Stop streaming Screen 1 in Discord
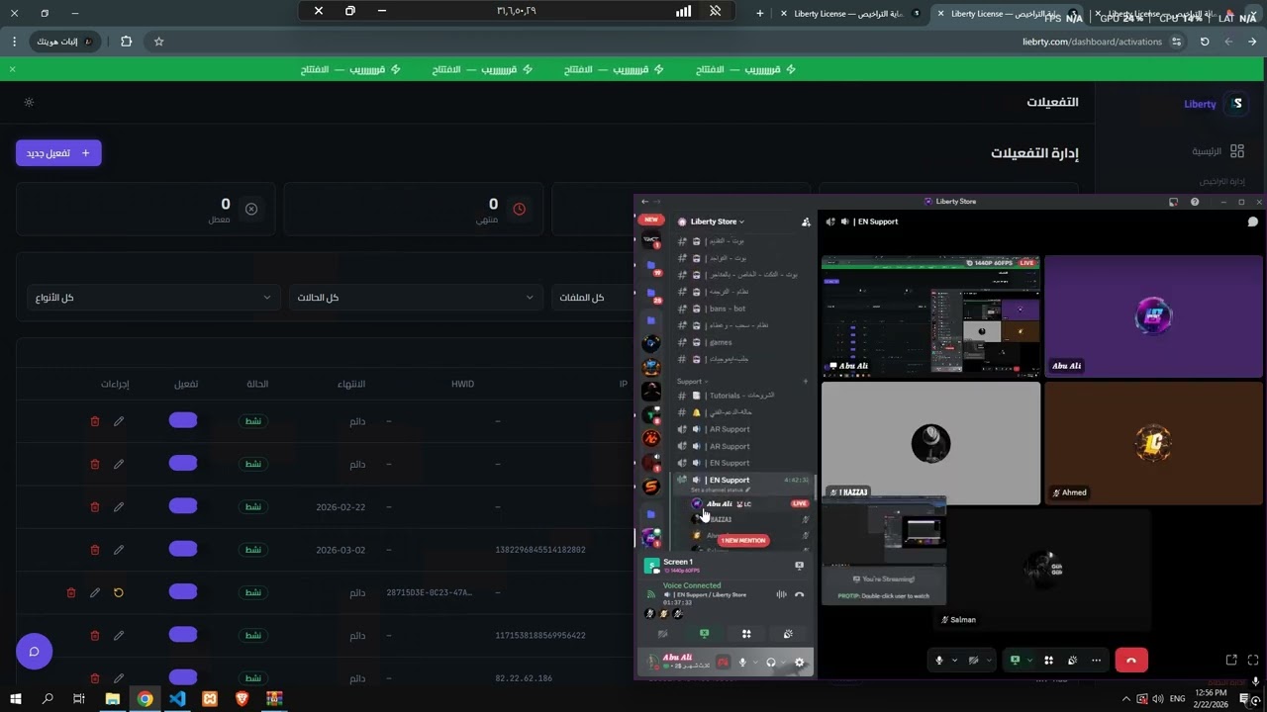Image resolution: width=1267 pixels, height=712 pixels. pos(799,566)
